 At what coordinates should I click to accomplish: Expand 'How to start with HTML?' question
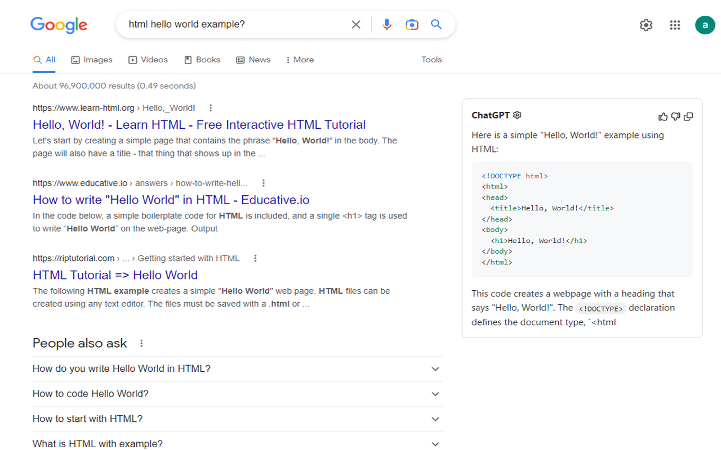(x=238, y=419)
